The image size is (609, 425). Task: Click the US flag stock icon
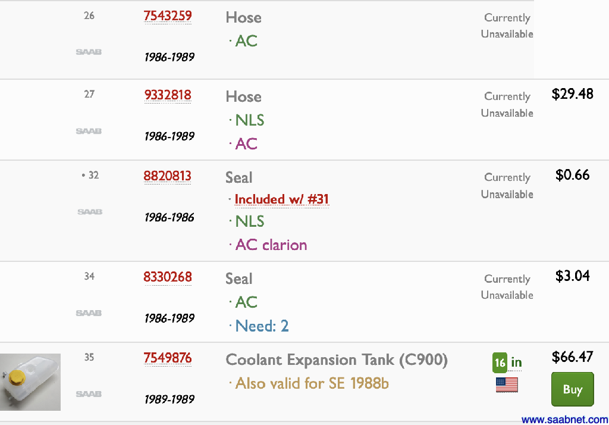[x=507, y=385]
